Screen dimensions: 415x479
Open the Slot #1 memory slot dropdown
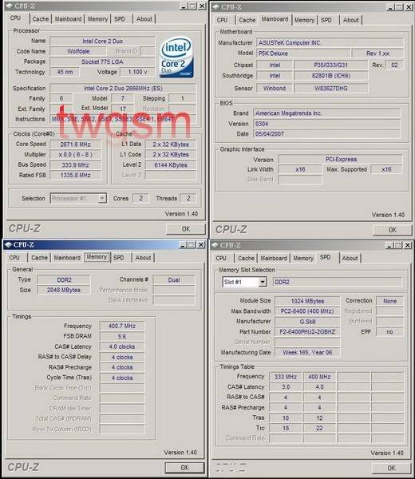[263, 282]
